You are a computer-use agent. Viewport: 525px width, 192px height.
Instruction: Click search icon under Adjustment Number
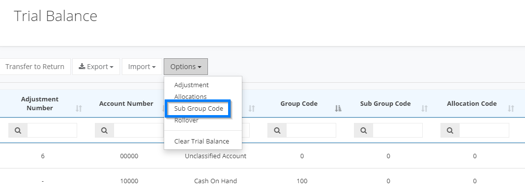[18, 130]
